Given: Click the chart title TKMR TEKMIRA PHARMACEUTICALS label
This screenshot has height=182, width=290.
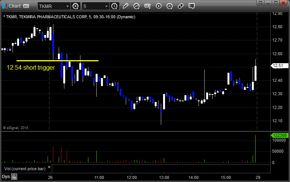Looking at the screenshot, I should pos(69,17).
